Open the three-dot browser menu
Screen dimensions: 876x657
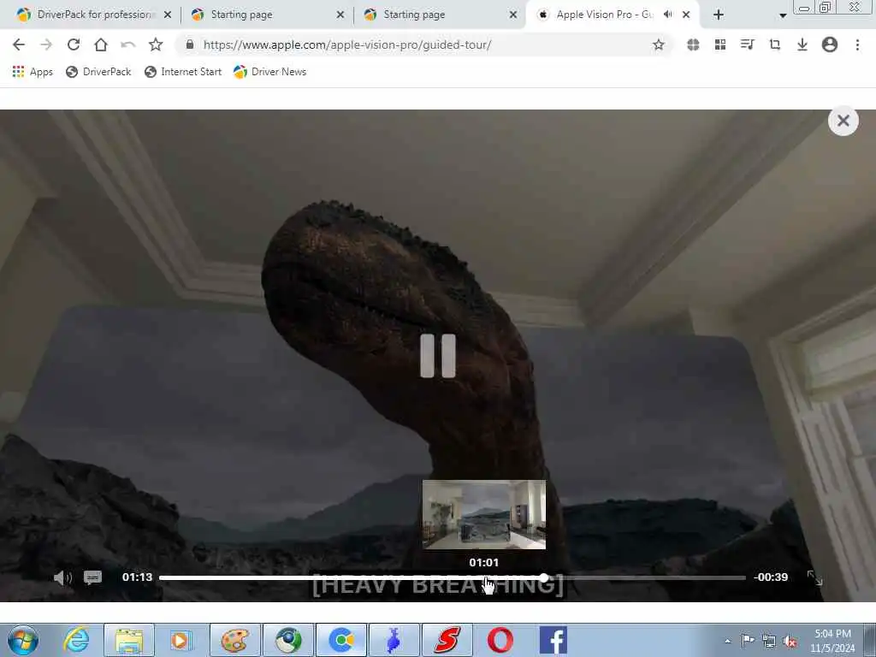tap(857, 44)
